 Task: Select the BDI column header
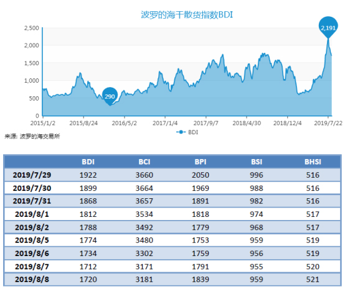[88, 162]
